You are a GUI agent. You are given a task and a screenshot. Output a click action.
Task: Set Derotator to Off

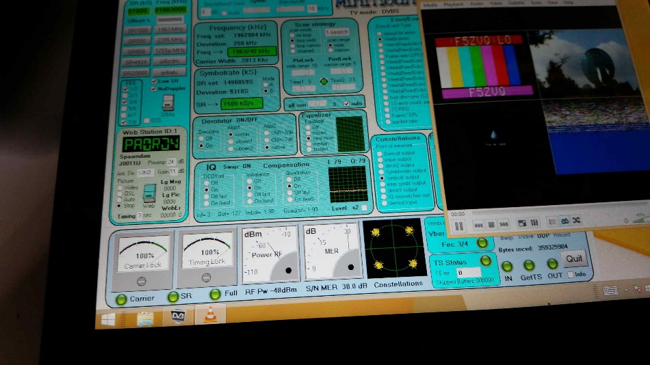click(201, 138)
